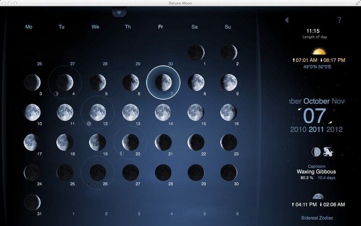Image resolution: width=361 pixels, height=226 pixels.
Task: Select the moon for day 14
Action: pos(163,112)
